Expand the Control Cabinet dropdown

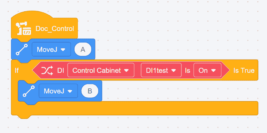click(101, 70)
